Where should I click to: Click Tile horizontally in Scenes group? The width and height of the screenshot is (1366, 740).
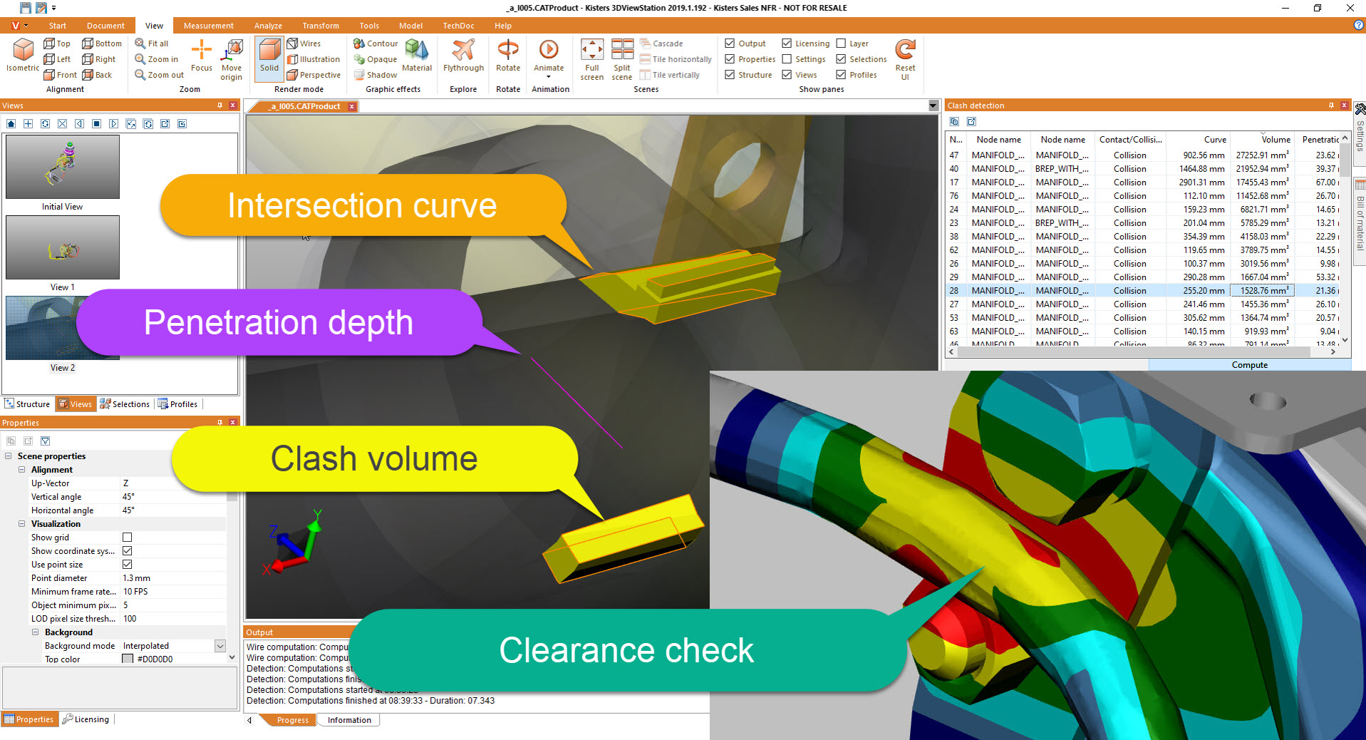coord(676,59)
